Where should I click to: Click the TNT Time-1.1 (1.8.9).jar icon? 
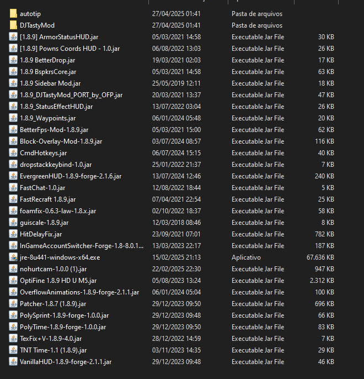[13, 350]
